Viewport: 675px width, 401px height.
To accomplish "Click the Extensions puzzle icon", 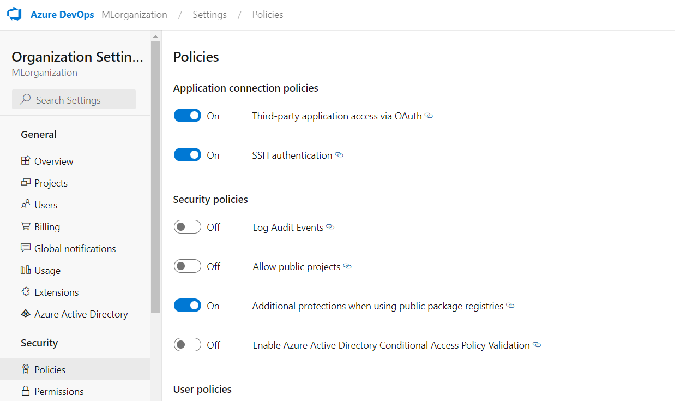I will 25,292.
